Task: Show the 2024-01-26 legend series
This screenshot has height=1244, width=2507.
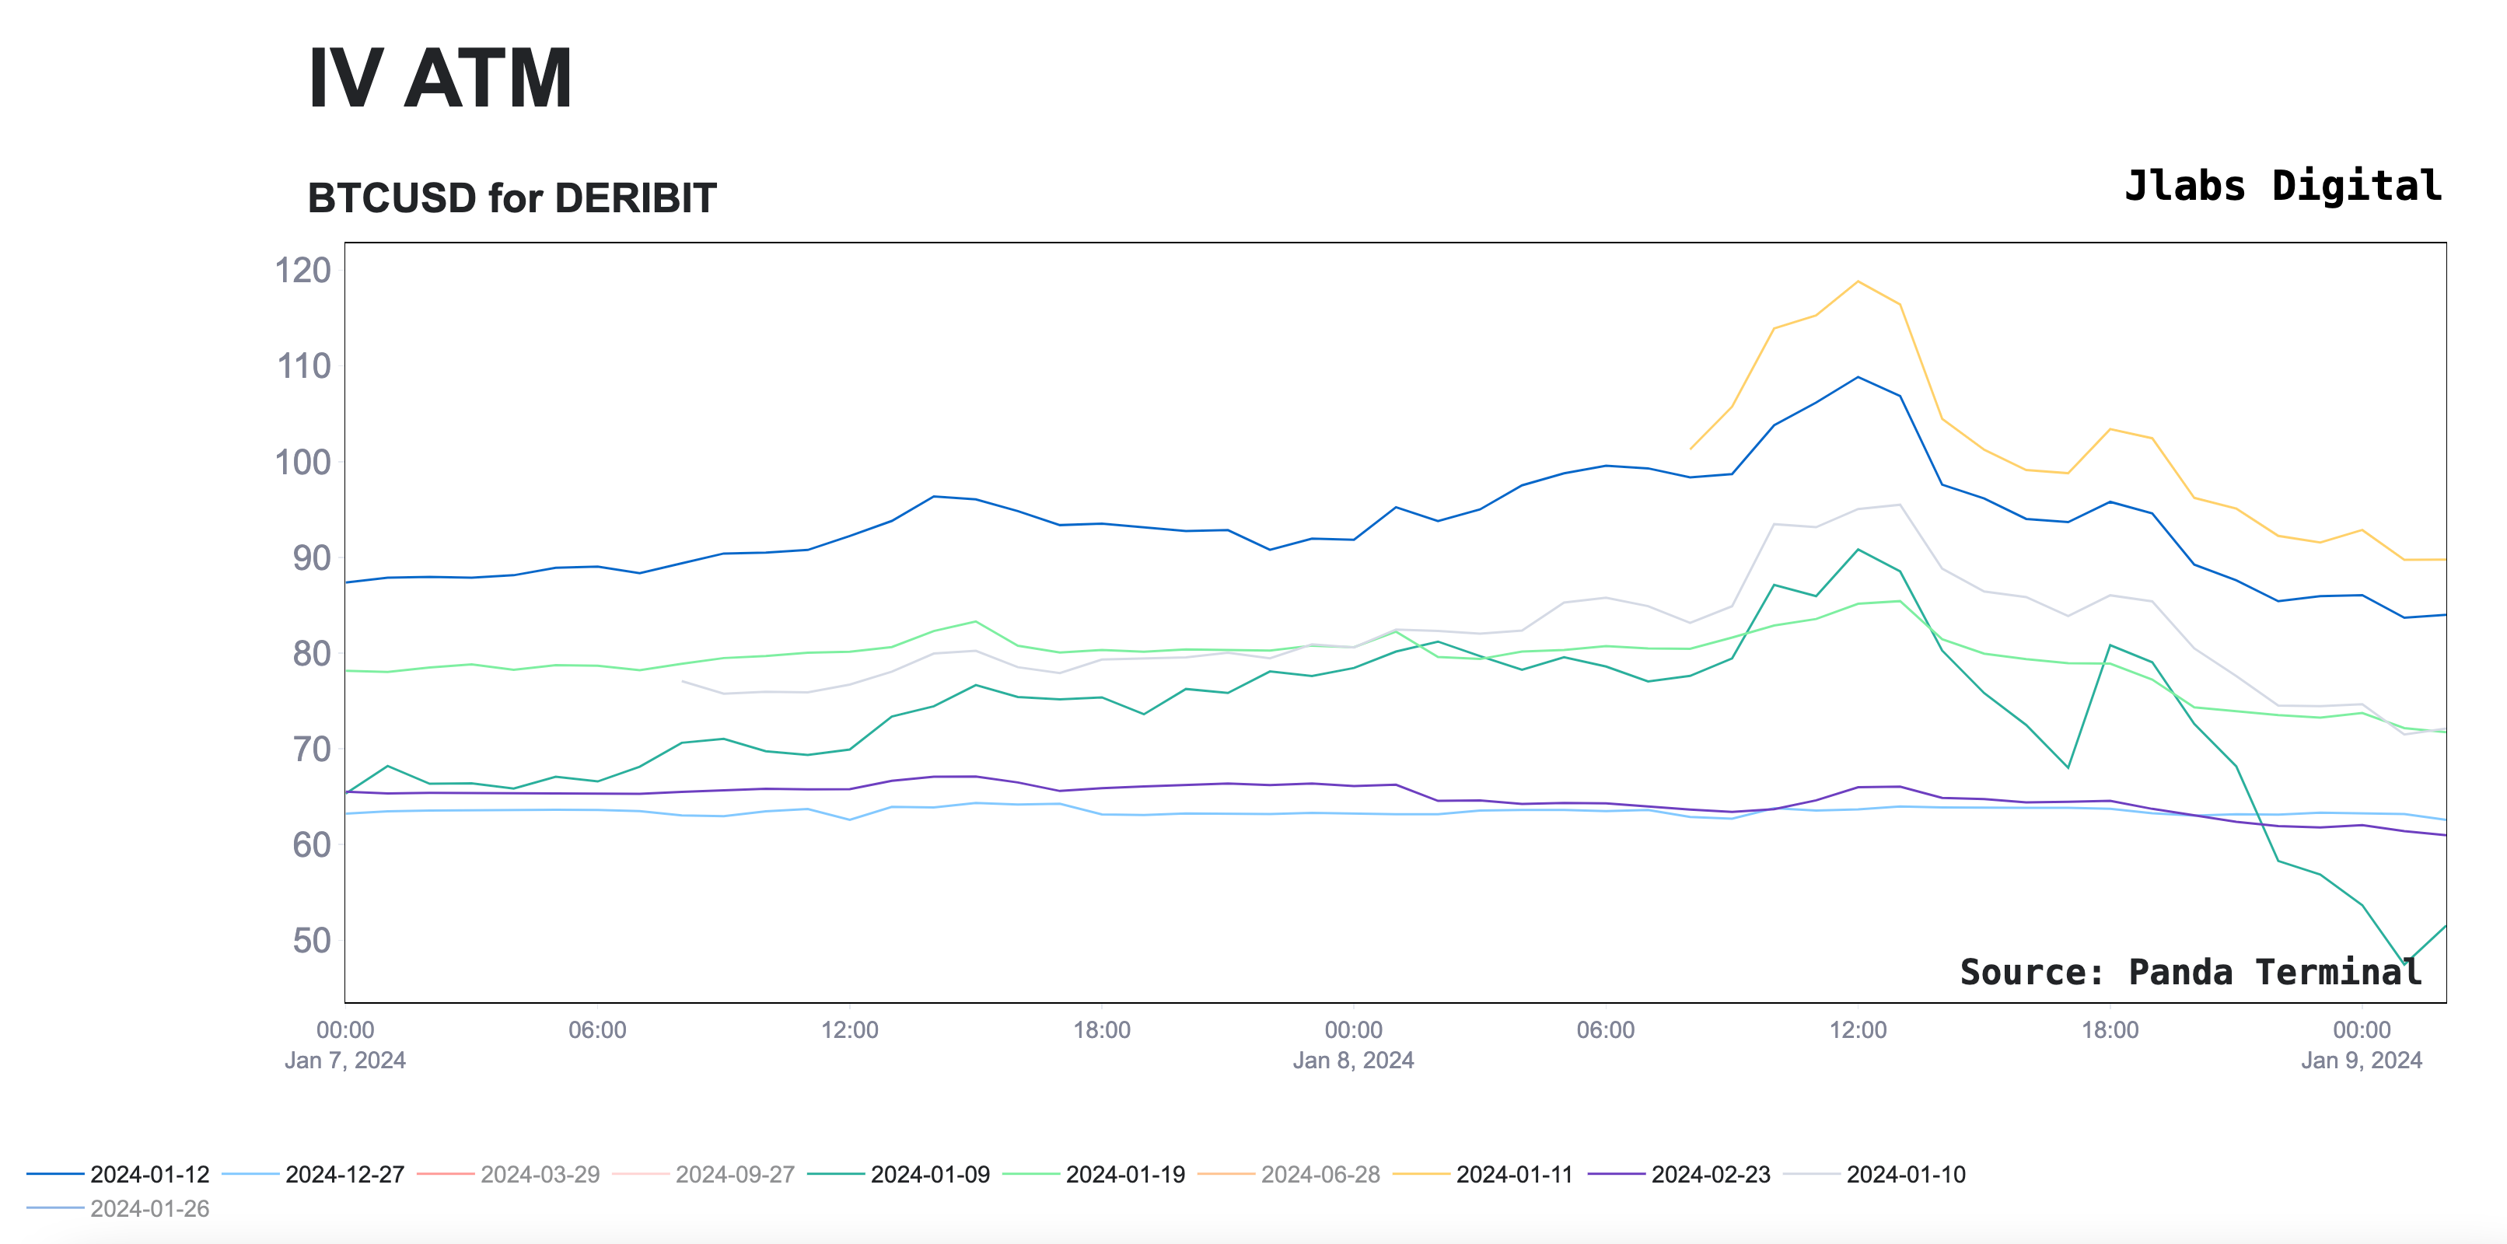Action: pyautogui.click(x=149, y=1208)
